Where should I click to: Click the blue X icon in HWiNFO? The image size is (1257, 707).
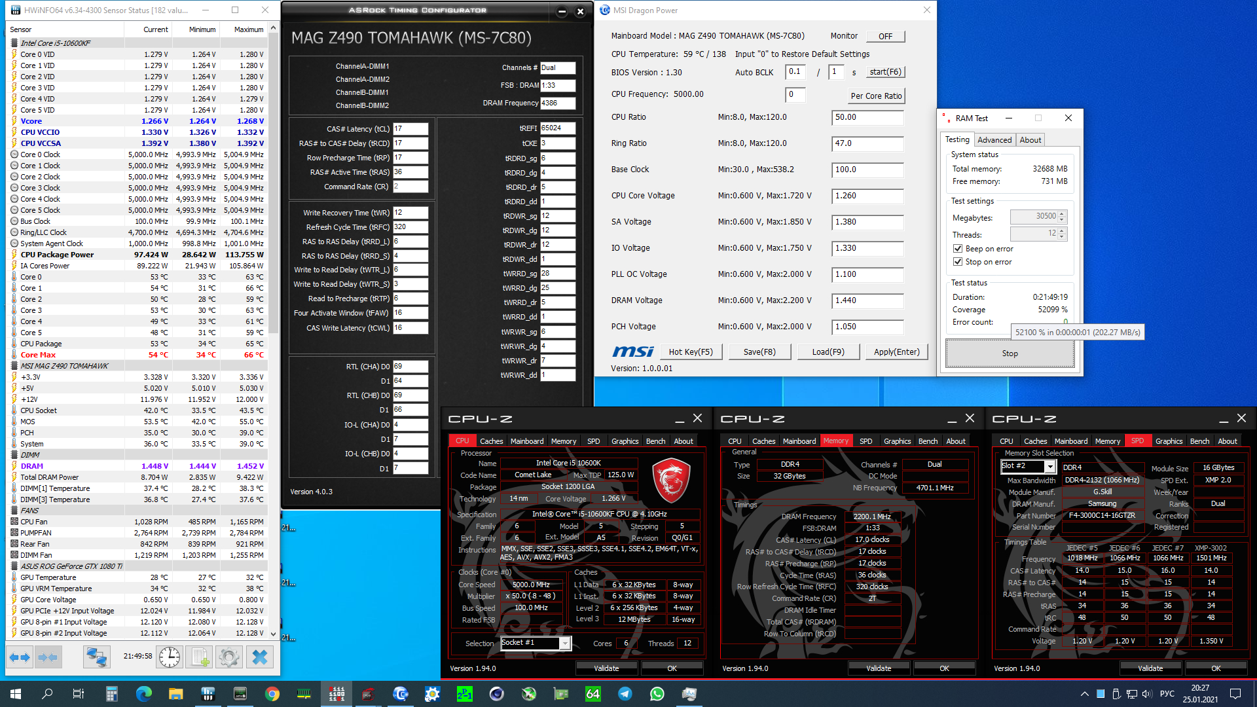click(x=260, y=657)
